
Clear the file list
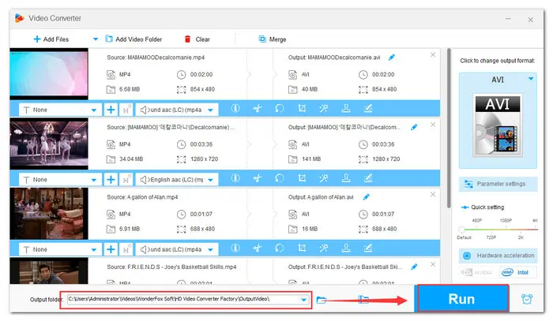(197, 39)
